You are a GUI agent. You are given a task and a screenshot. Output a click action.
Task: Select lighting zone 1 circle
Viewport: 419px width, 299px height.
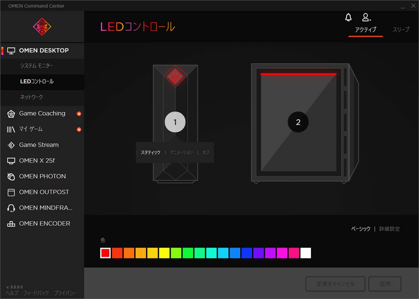[x=175, y=122]
